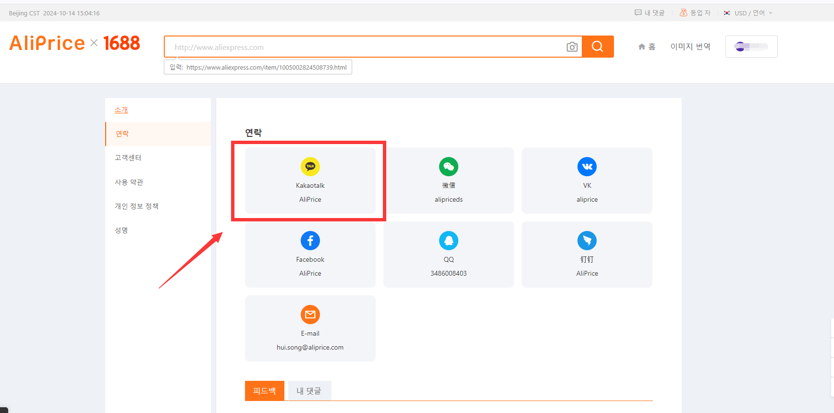Click the orange E-mail envelope icon

(x=310, y=315)
